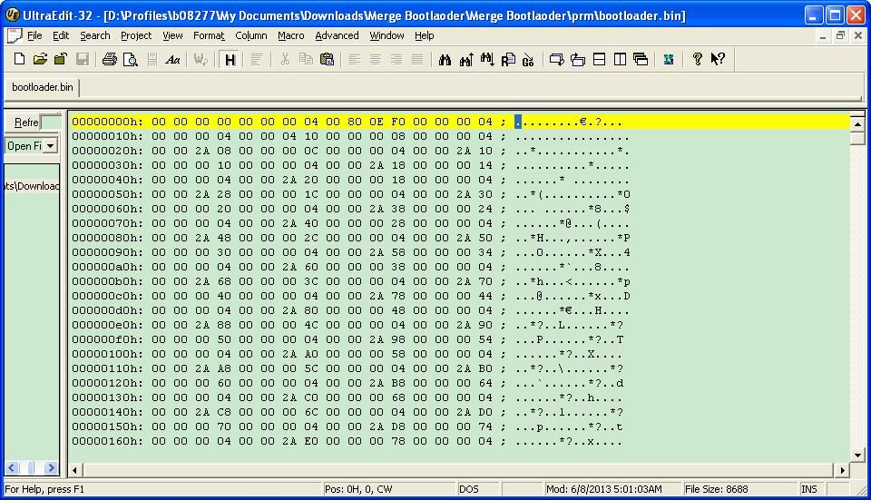Open the Column menu
Screen dimensions: 871x500
coord(251,35)
